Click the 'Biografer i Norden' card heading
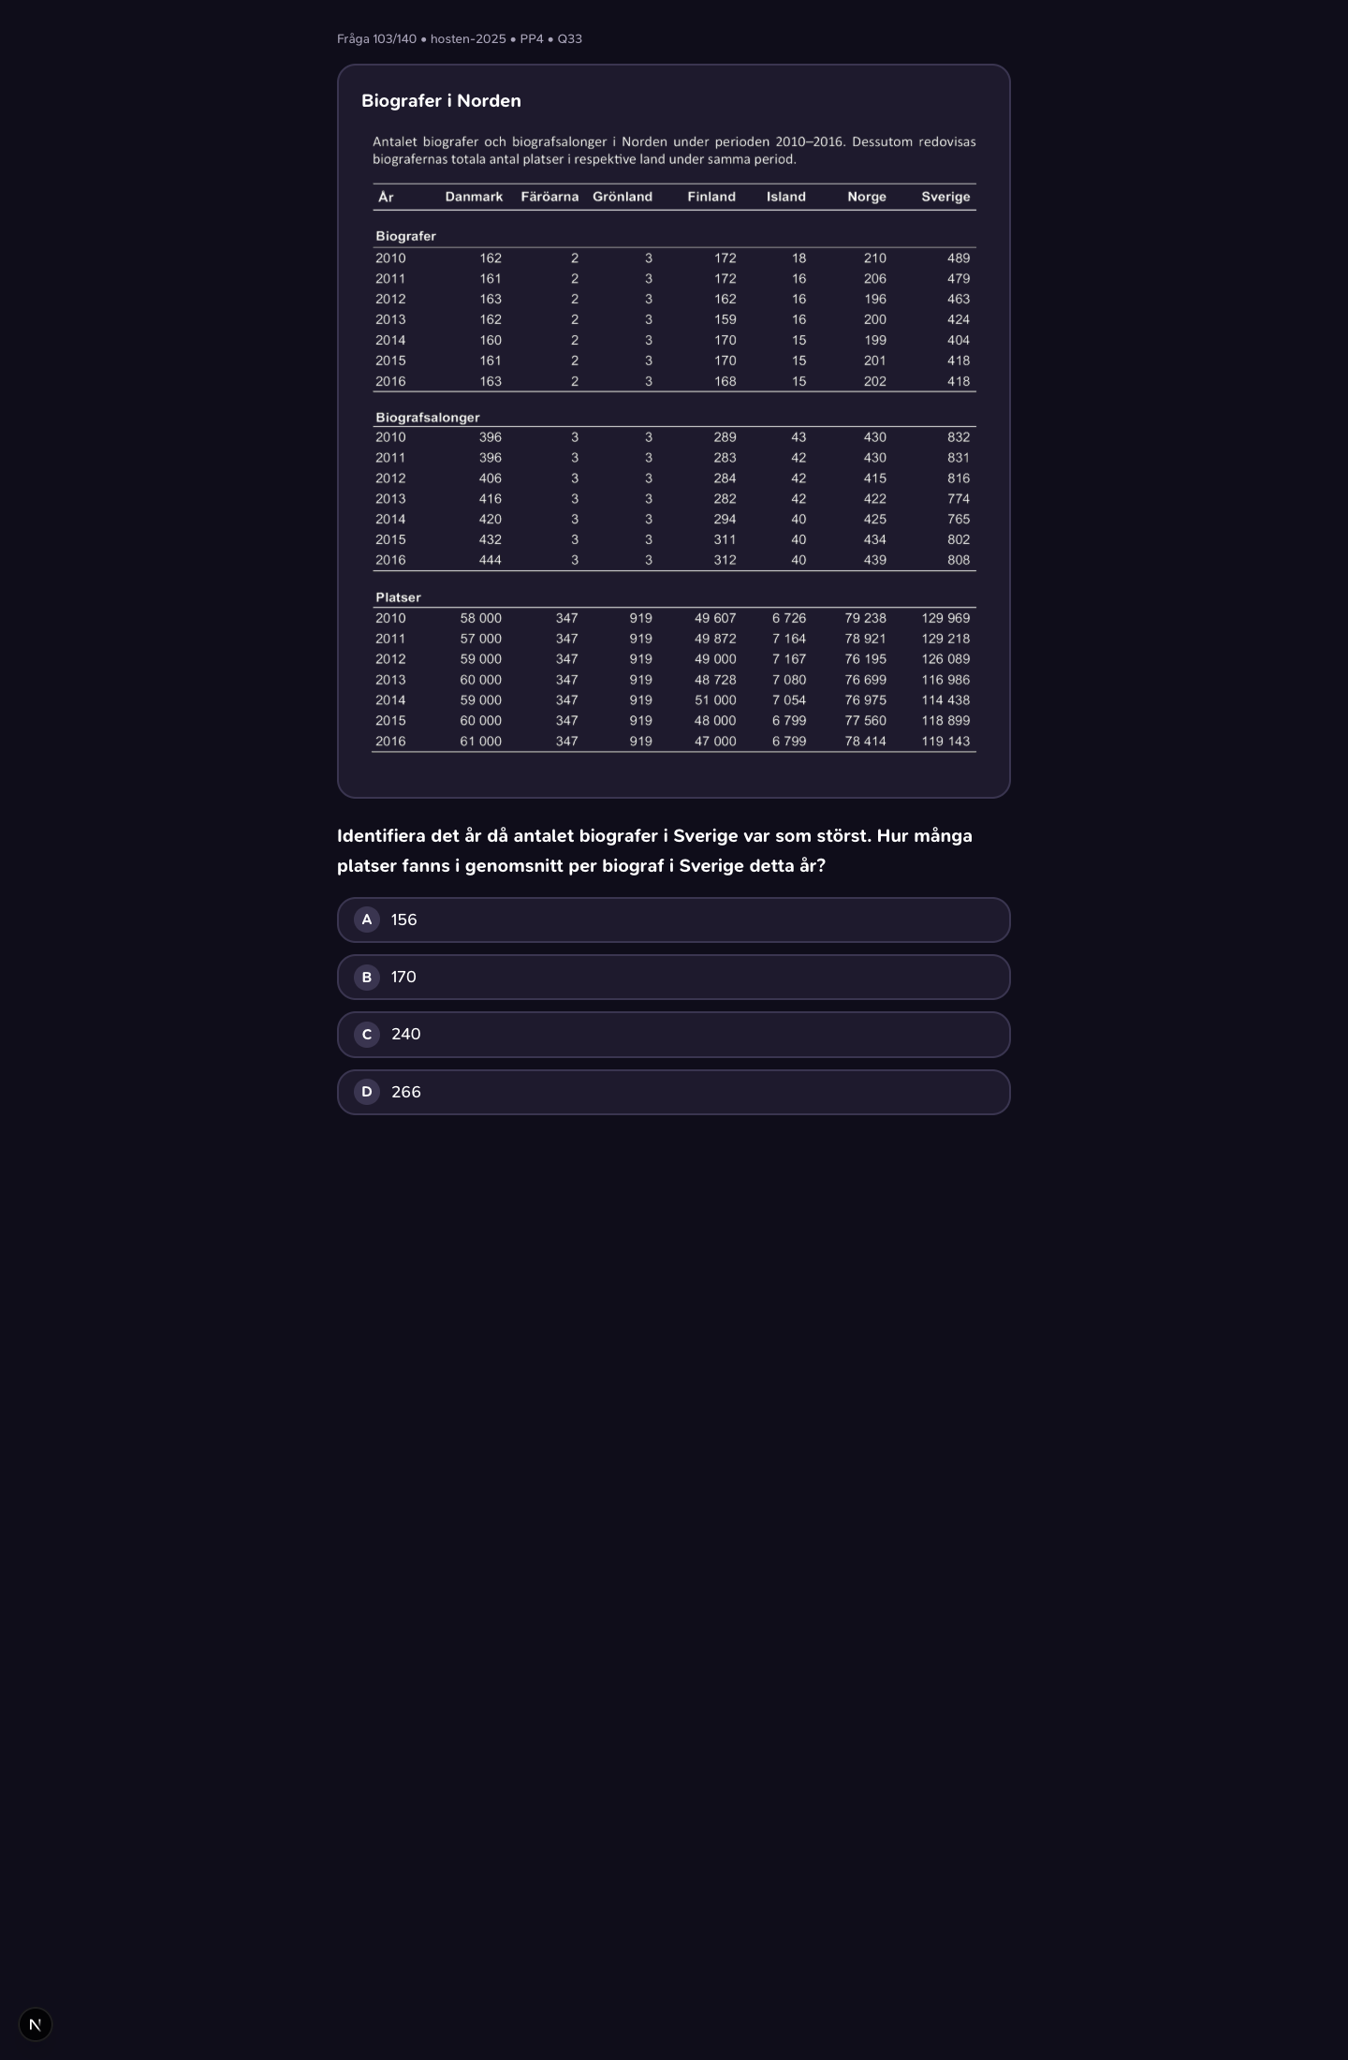Viewport: 1348px width, 2060px height. point(441,101)
